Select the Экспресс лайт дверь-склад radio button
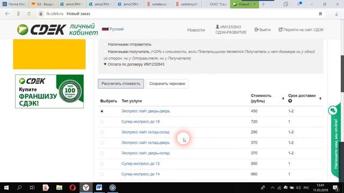 [102, 153]
